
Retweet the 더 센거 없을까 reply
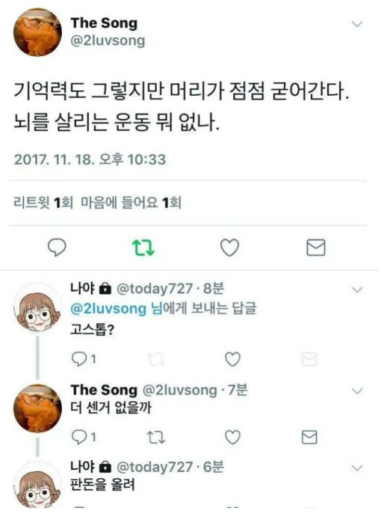click(x=155, y=438)
